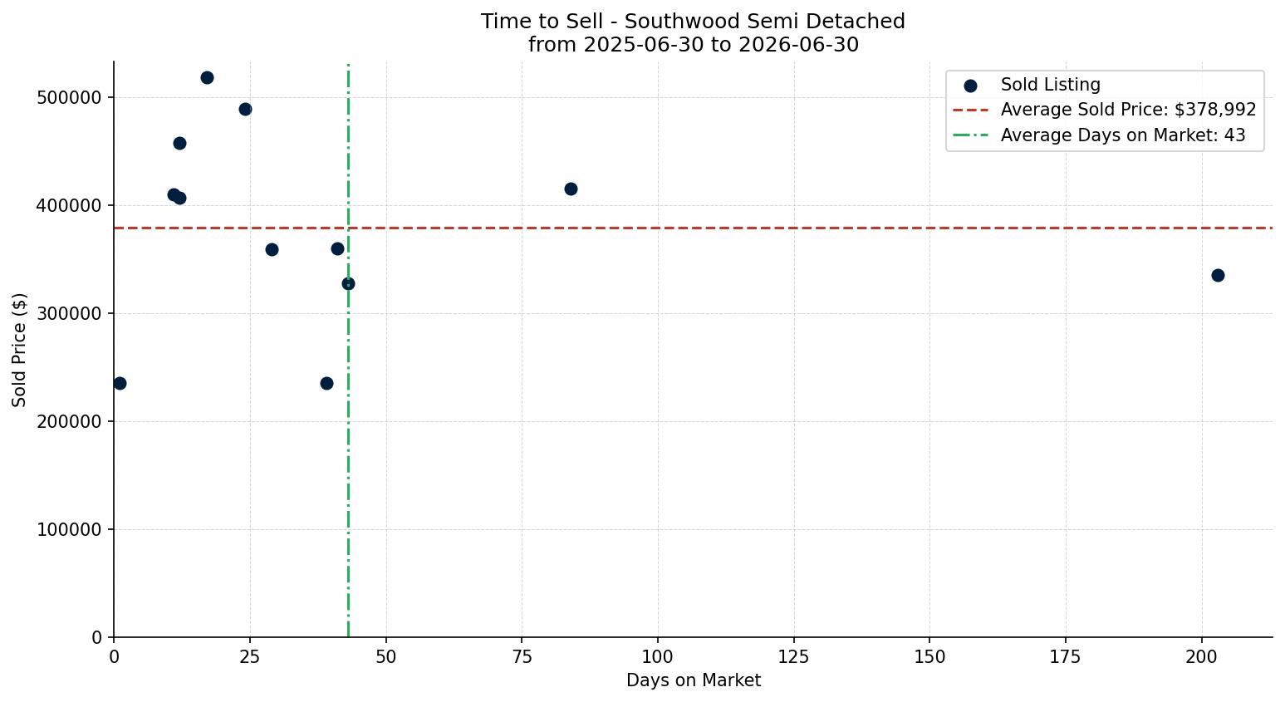This screenshot has width=1285, height=702.
Task: Select the data point at 203 days on market
Action: click(1218, 275)
